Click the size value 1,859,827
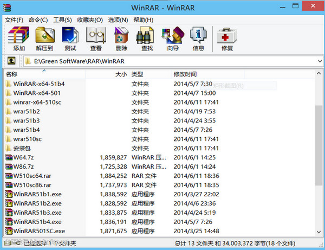Image resolution: width=325 pixels, height=250 pixels. click(113, 157)
